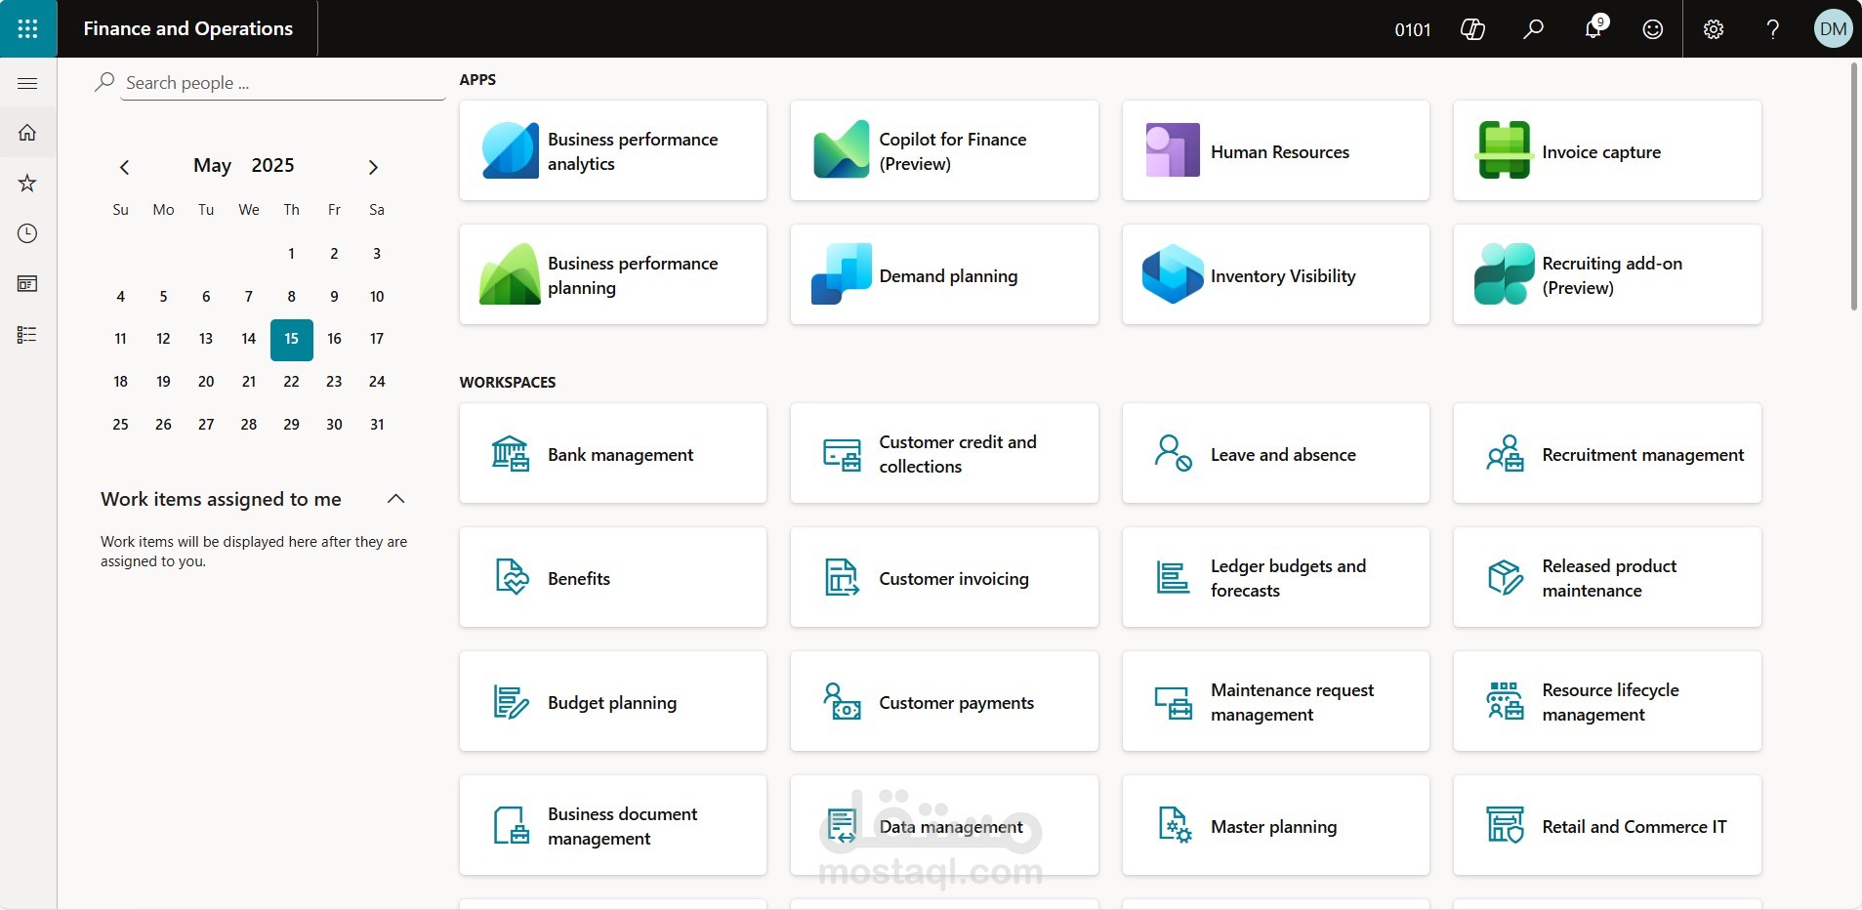Click the Leave and absence icon
1862x910 pixels.
(x=1173, y=453)
